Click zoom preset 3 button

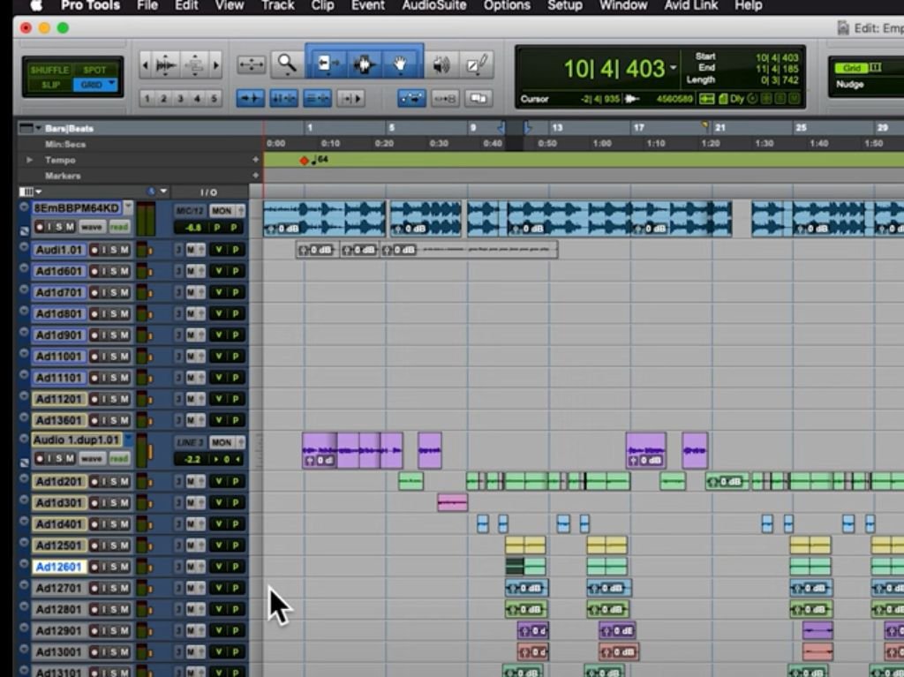180,99
